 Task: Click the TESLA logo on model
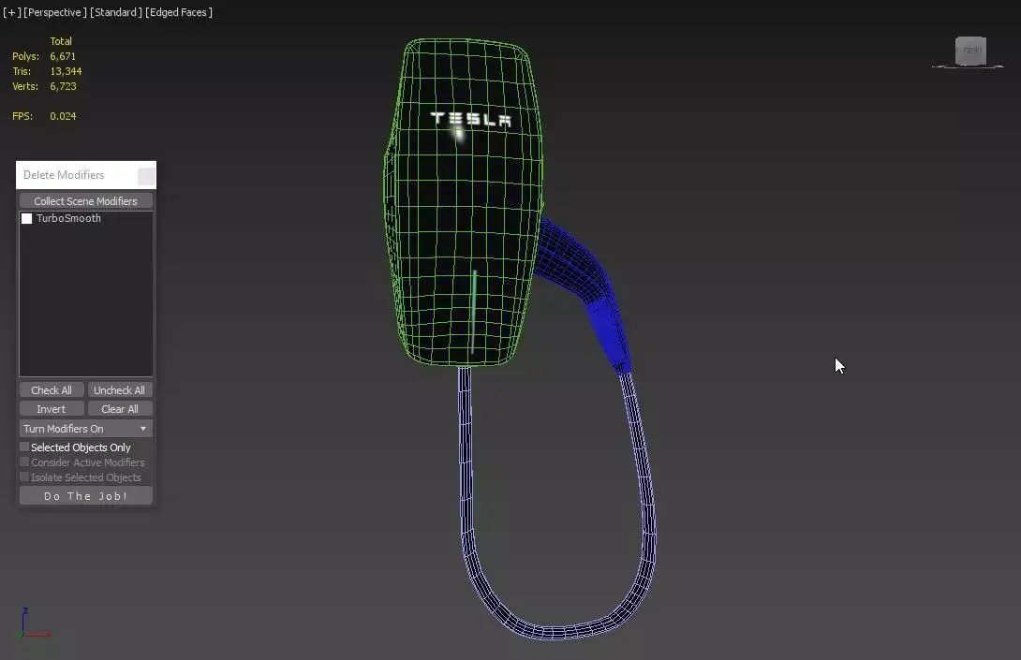coord(471,119)
